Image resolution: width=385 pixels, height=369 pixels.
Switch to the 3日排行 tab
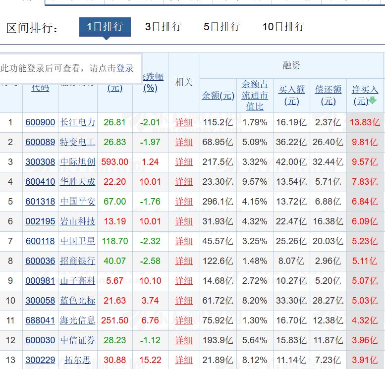(x=164, y=27)
